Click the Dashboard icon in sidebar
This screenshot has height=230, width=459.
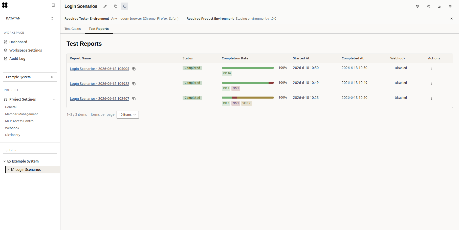pyautogui.click(x=6, y=42)
